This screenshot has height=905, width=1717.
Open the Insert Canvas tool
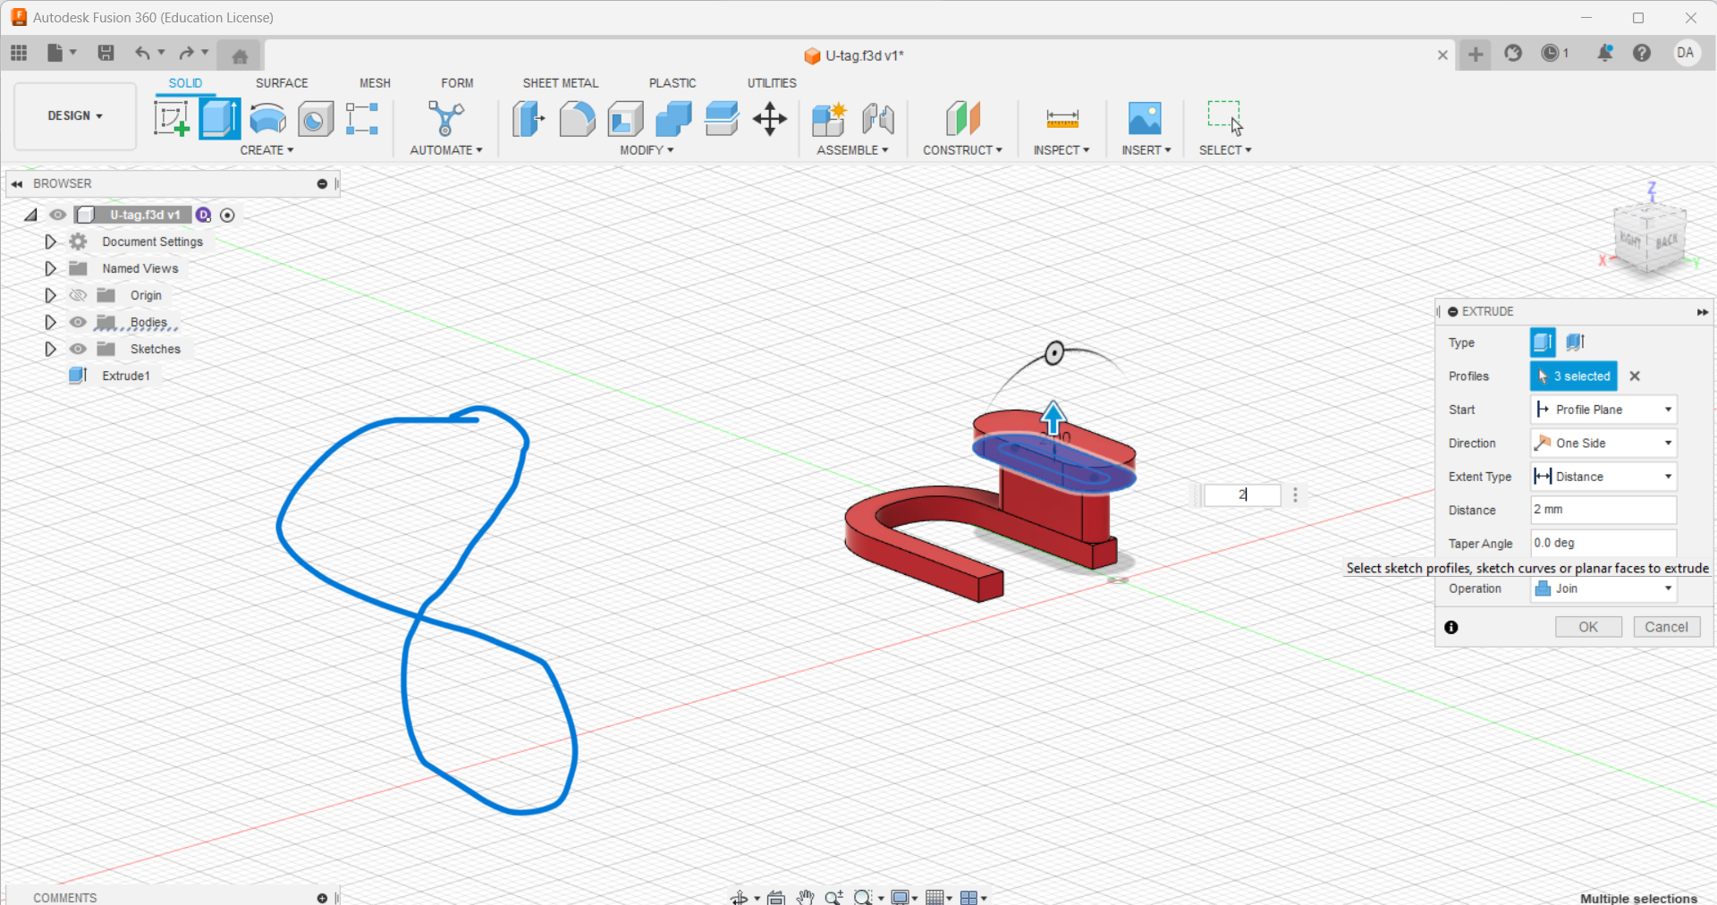click(x=1145, y=119)
